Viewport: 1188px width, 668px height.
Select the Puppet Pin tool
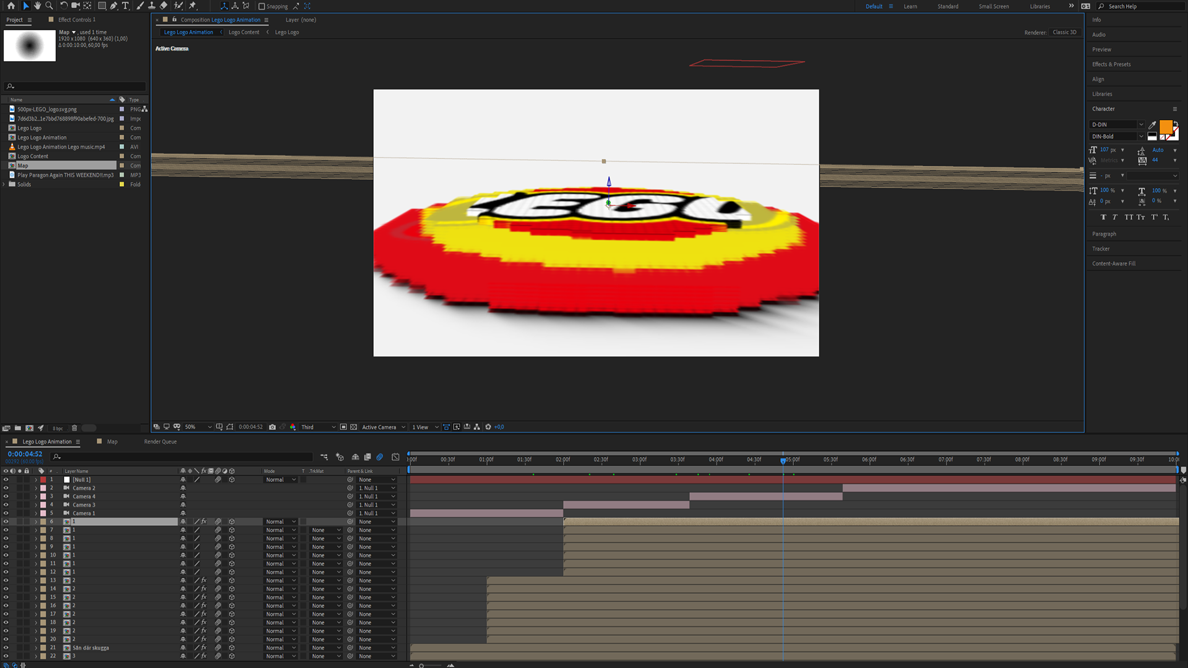click(x=192, y=6)
